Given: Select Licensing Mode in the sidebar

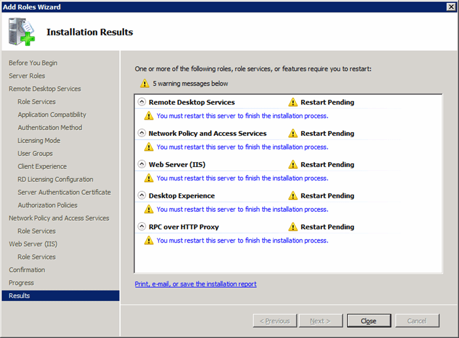Looking at the screenshot, I should (39, 141).
